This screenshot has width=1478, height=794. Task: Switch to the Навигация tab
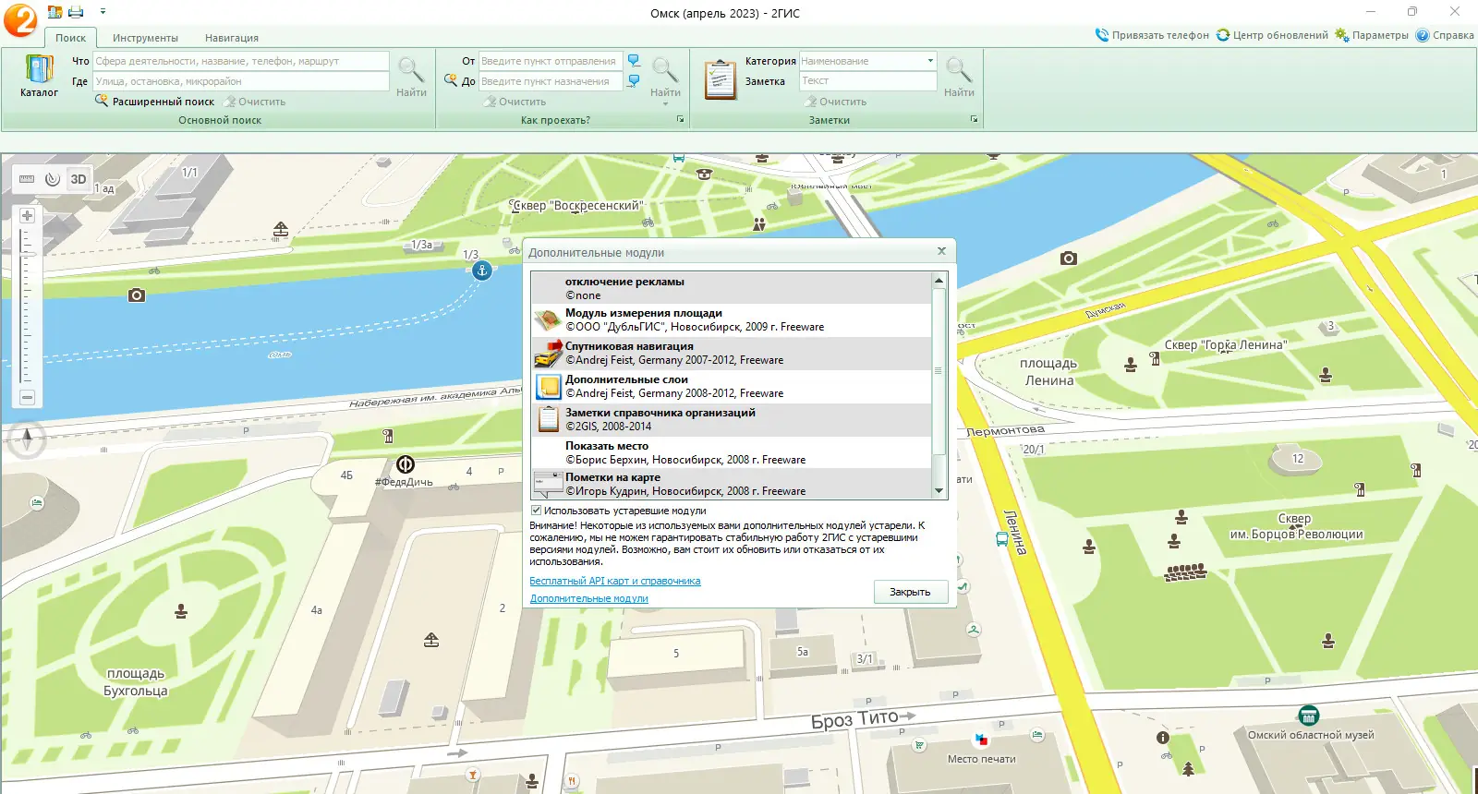[x=232, y=38]
